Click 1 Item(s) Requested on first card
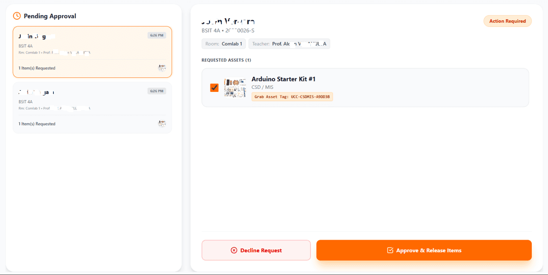Image resolution: width=548 pixels, height=275 pixels. pos(37,68)
